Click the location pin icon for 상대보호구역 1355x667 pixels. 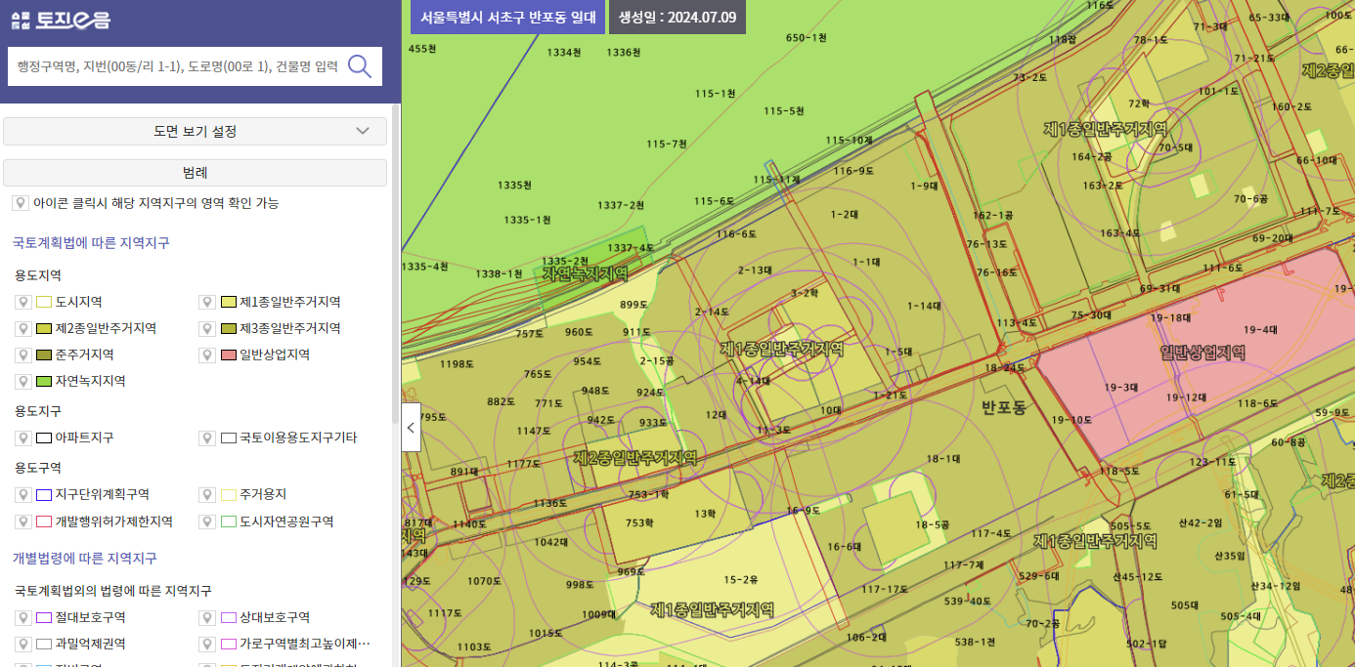click(206, 617)
